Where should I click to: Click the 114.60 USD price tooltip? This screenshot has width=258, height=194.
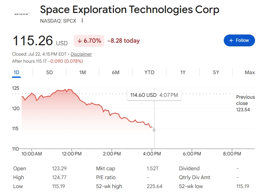tap(154, 95)
